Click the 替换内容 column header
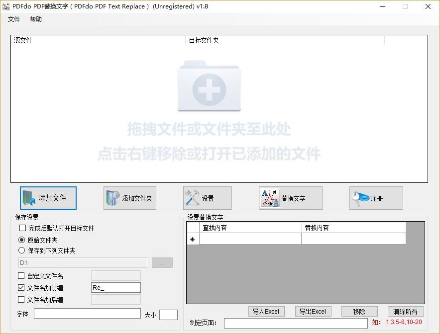The height and width of the screenshot is (334, 440). tap(353, 228)
